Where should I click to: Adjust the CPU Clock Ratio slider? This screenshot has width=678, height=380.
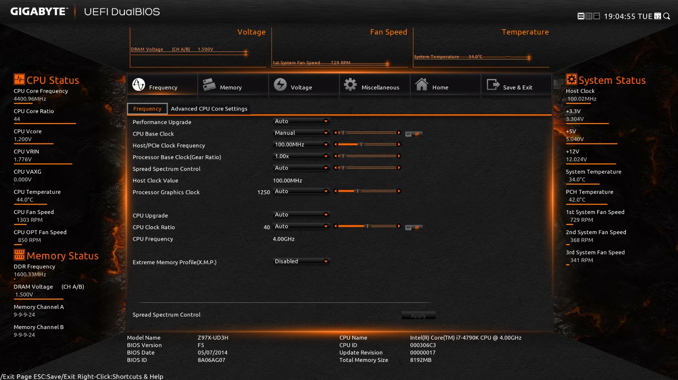(x=367, y=226)
